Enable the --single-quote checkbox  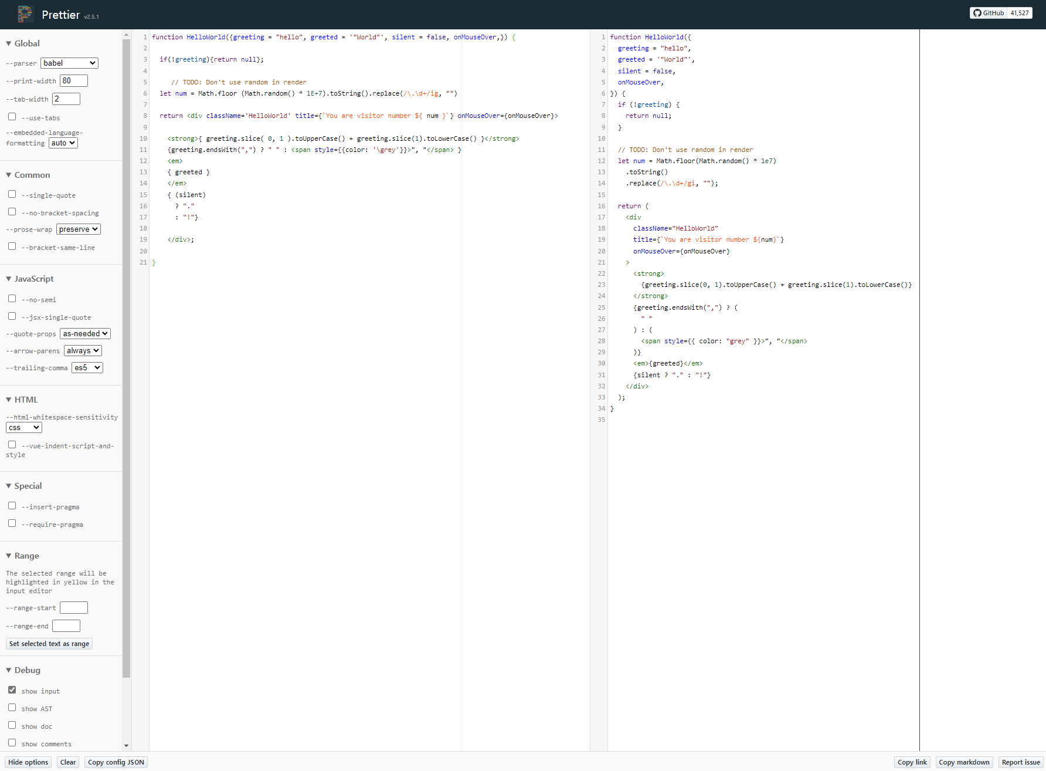[x=12, y=194]
